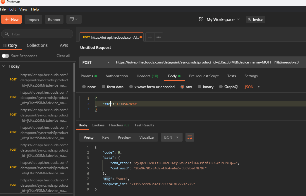Click Clear all history link
This screenshot has height=196, width=306.
click(63, 56)
